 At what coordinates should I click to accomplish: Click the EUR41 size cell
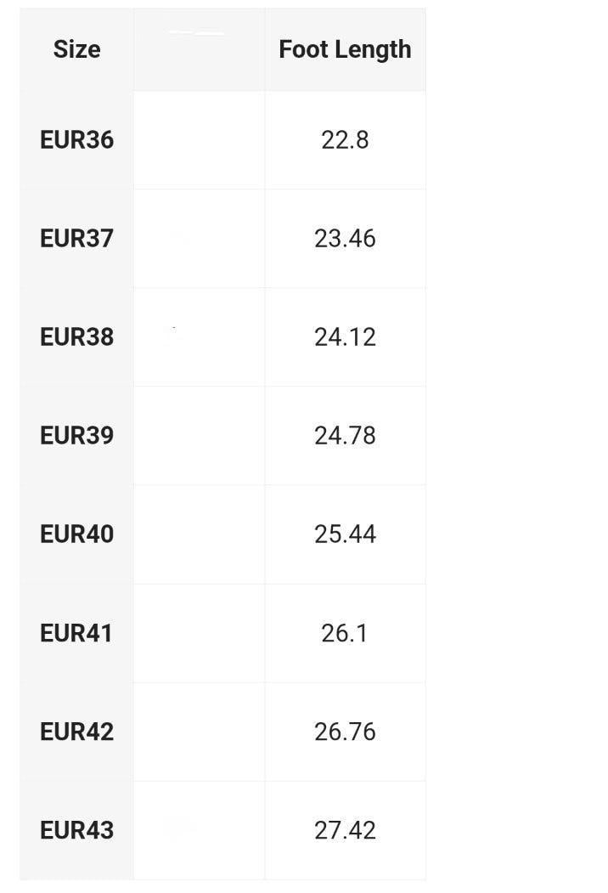click(76, 633)
